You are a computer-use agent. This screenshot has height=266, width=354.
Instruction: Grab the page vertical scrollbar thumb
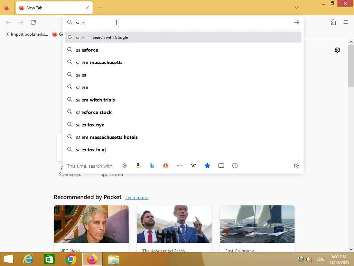tap(351, 66)
